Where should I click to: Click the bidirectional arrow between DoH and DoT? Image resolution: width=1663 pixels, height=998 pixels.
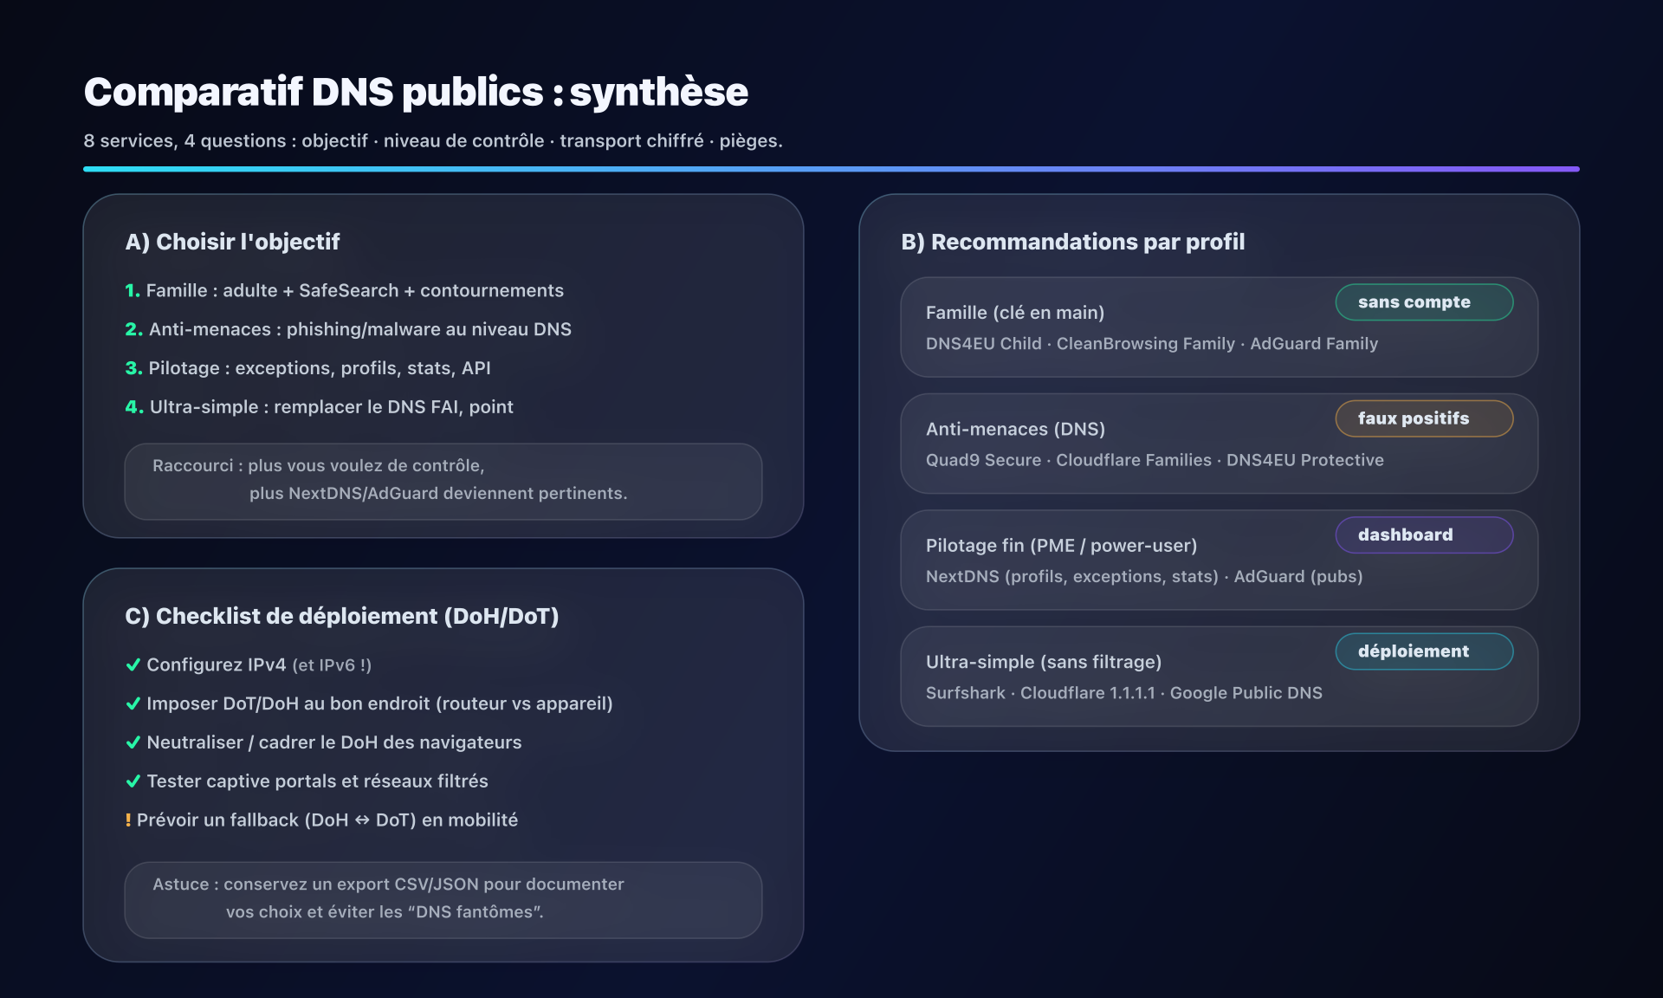(362, 820)
